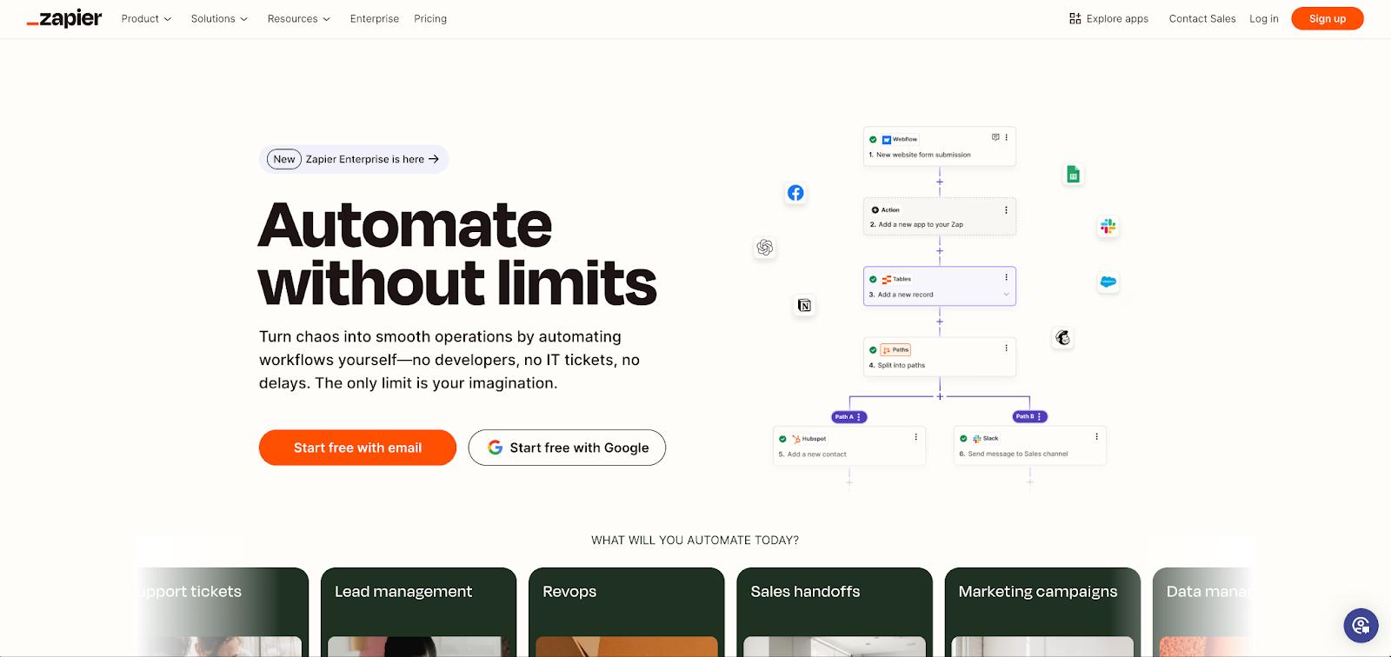
Task: Click the text 'Add a new record'
Action: (905, 295)
